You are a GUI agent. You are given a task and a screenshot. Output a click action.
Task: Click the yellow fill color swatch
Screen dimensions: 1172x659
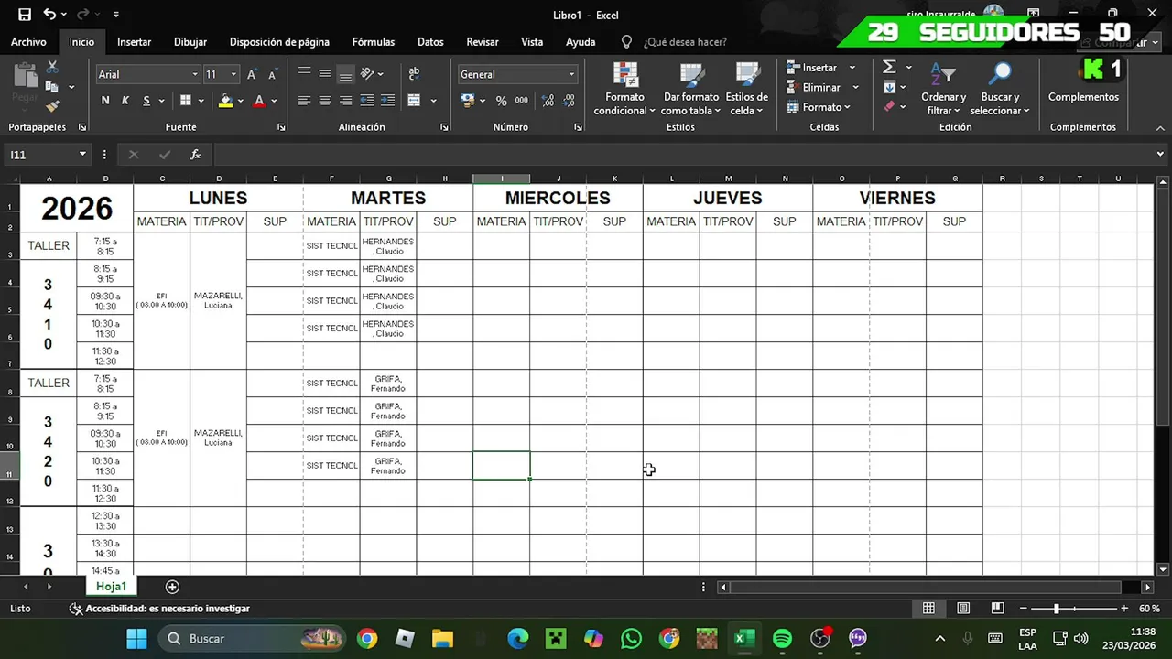coord(225,101)
